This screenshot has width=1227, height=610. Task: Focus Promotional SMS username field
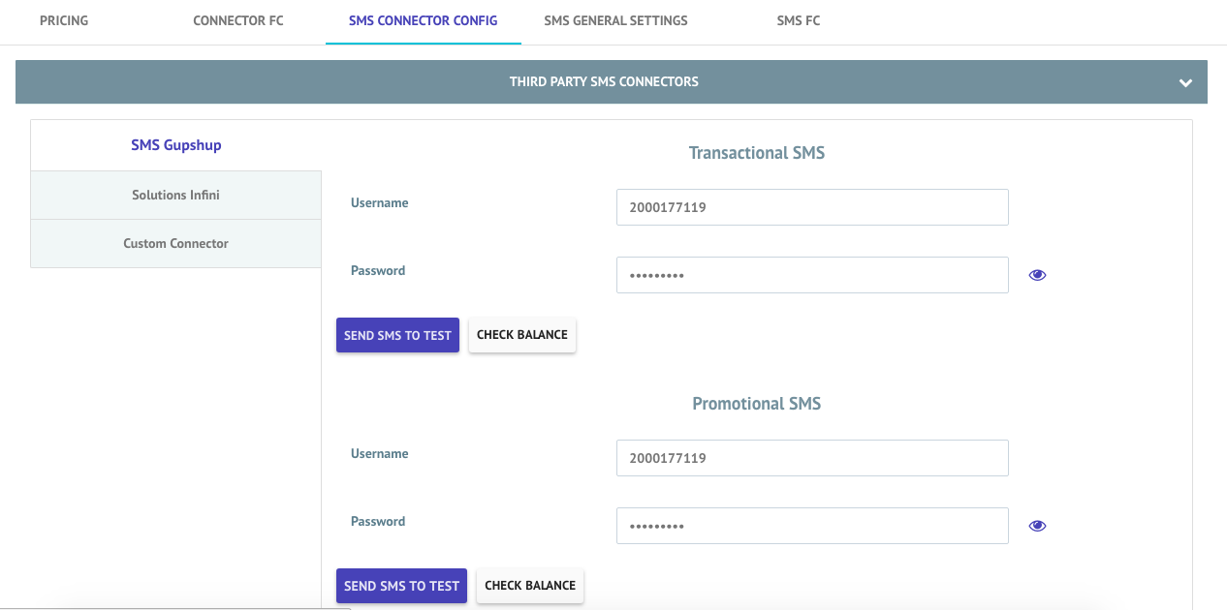tap(812, 458)
